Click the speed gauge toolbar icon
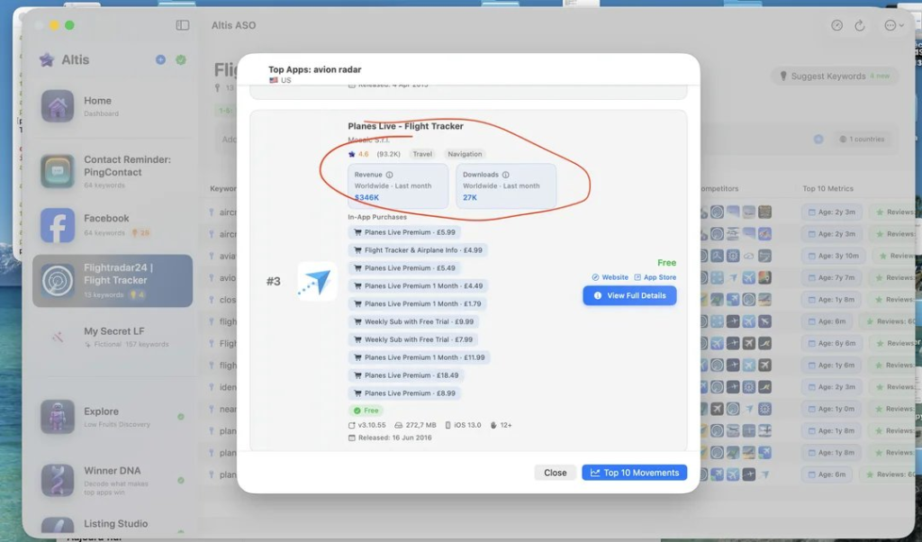Viewport: 922px width, 542px height. [836, 25]
